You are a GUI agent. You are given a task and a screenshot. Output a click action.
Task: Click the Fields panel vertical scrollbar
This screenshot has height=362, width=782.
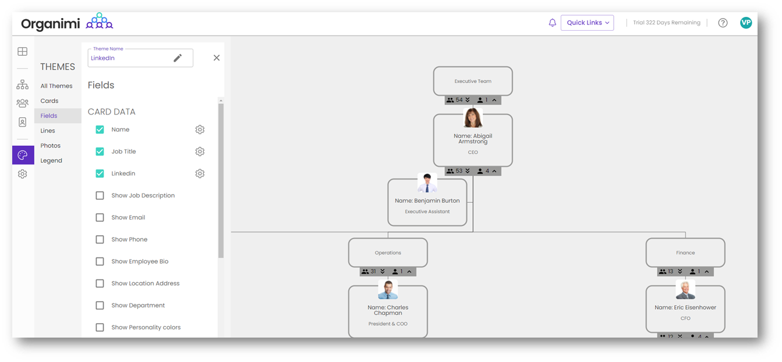coord(221,180)
